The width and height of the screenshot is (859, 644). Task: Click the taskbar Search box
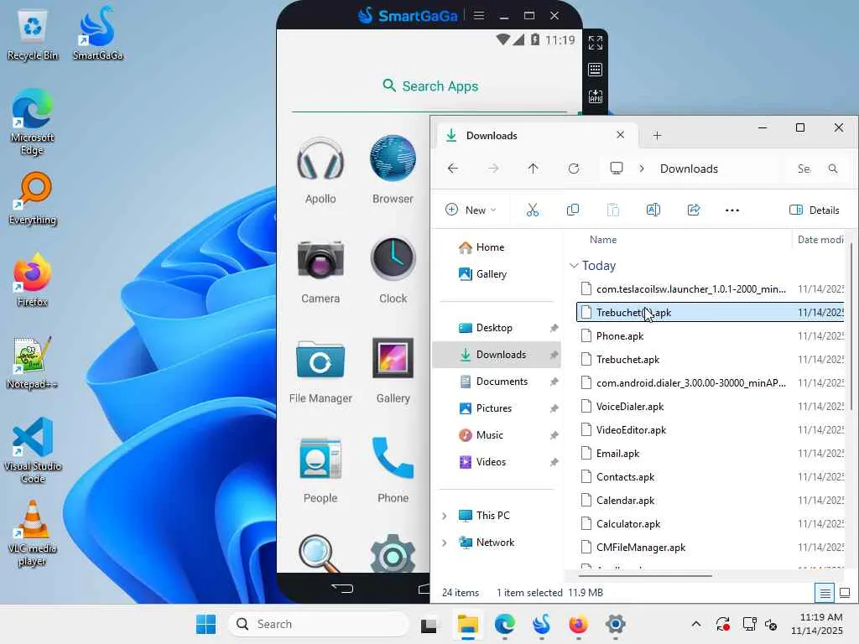click(x=319, y=624)
